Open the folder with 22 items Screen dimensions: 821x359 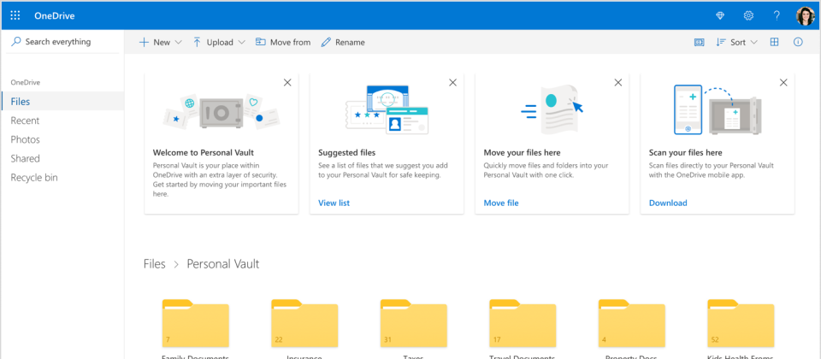304,323
